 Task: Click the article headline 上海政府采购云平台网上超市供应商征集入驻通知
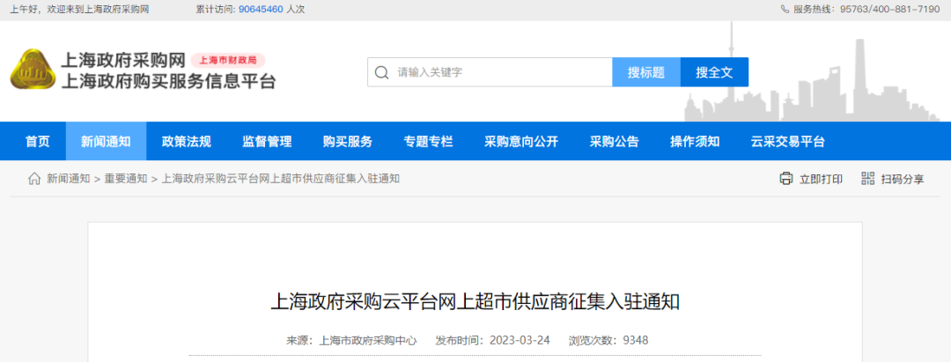[475, 302]
